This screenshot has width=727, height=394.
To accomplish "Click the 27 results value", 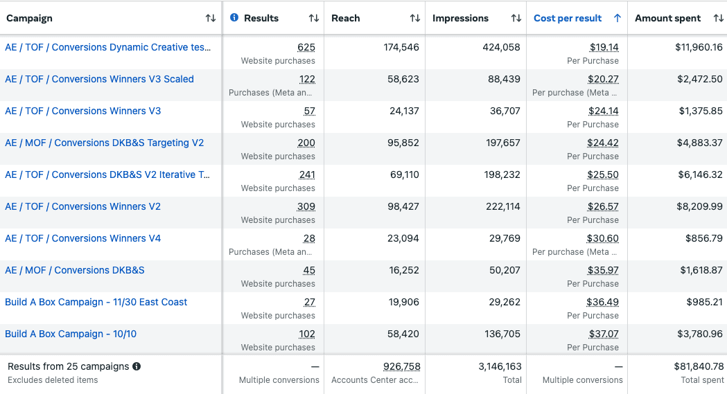I will click(309, 303).
